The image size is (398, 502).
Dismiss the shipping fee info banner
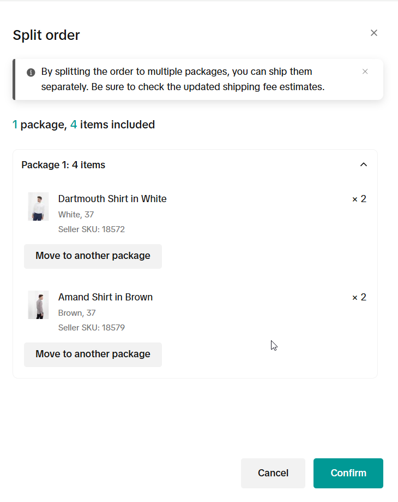(x=365, y=72)
